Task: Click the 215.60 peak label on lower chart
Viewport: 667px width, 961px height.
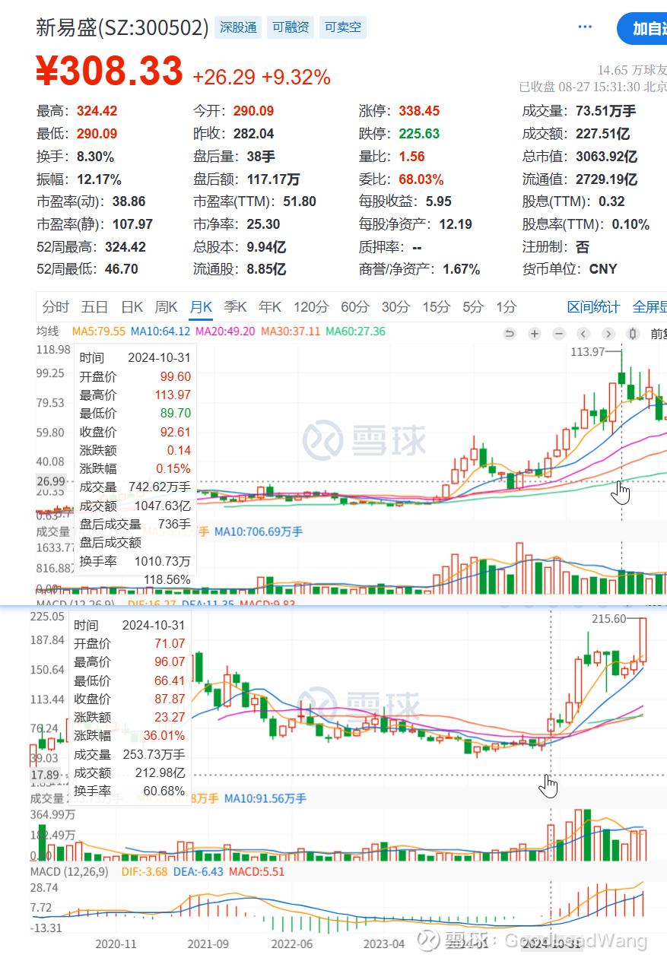Action: (608, 619)
